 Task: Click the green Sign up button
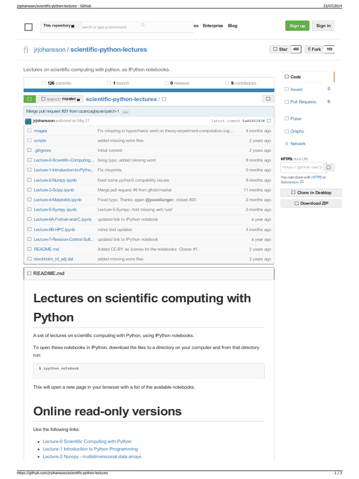coord(297,26)
